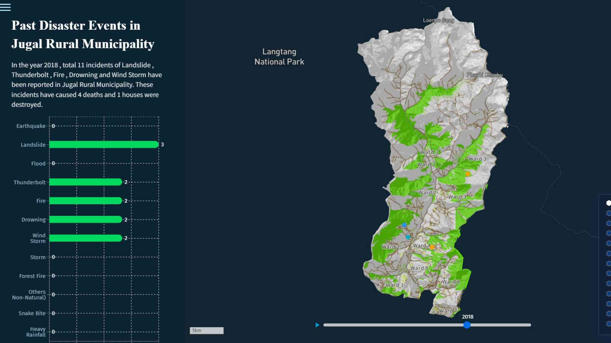Click the Thunderbolt bar in chart
The image size is (611, 343).
pos(86,182)
